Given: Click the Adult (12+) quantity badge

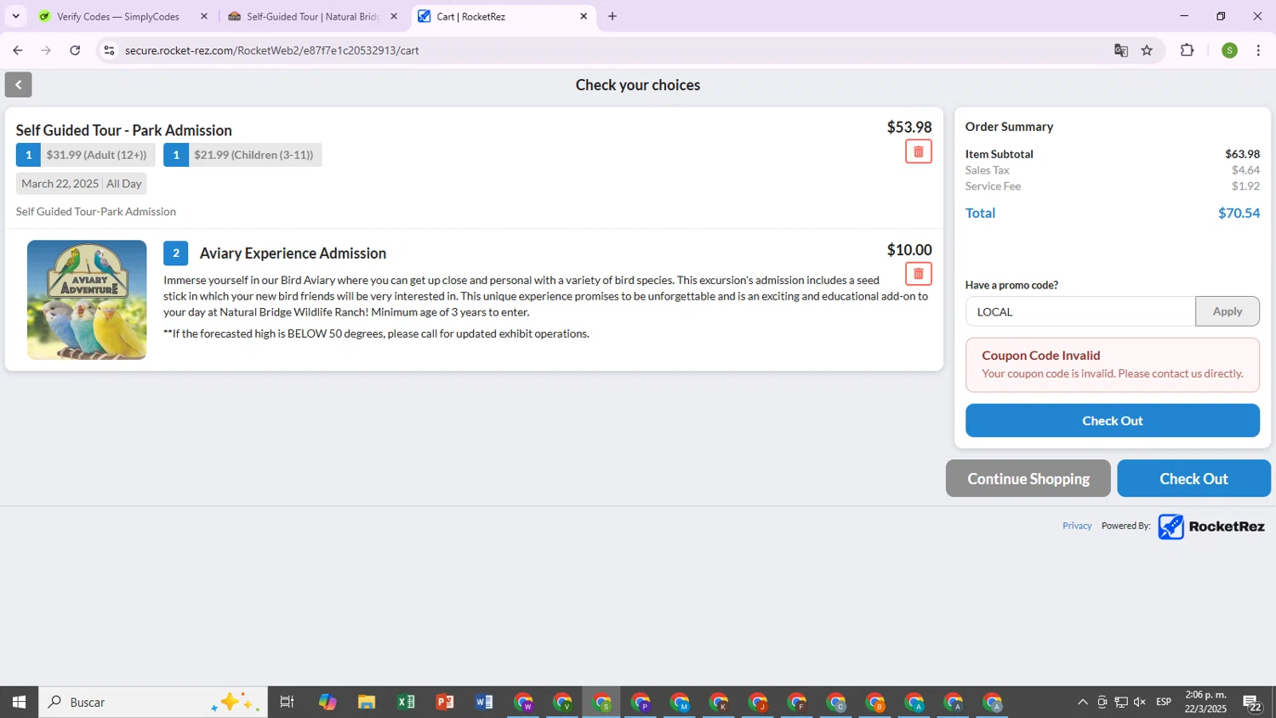Looking at the screenshot, I should (28, 155).
